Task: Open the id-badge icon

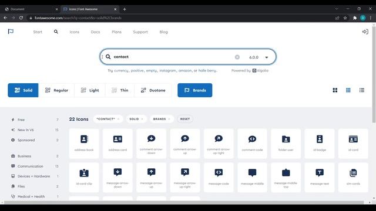Action: click(x=320, y=144)
